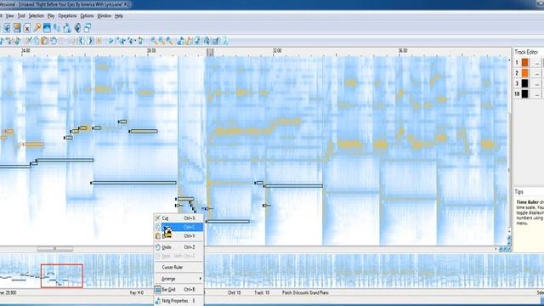Click the back arrow icon in top toolbar
The width and height of the screenshot is (544, 306).
click(6, 28)
